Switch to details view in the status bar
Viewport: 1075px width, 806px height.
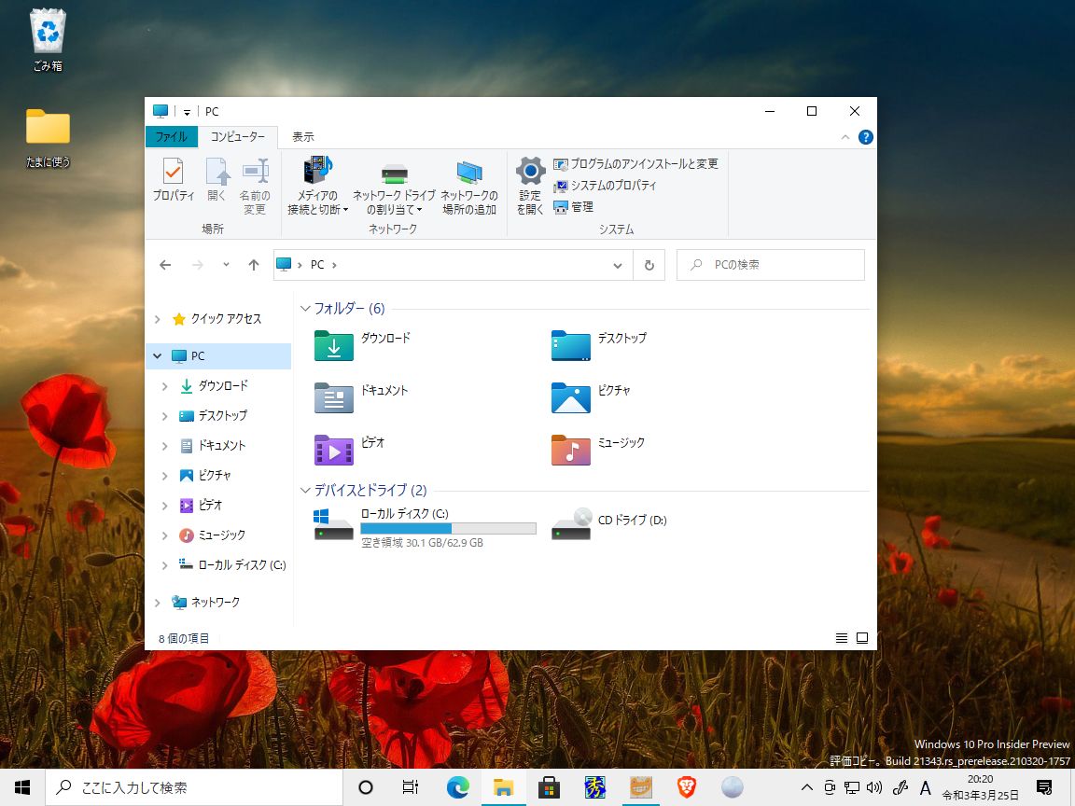[x=841, y=638]
